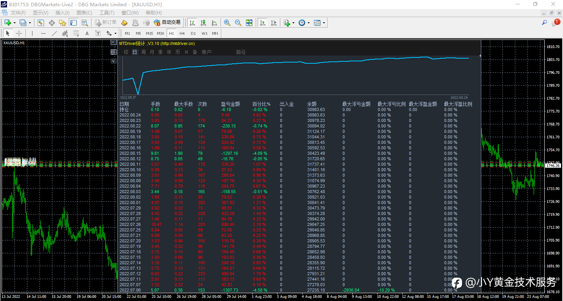Open the Data Window crosshair icon
The height and width of the screenshot is (301, 563).
tap(51, 23)
